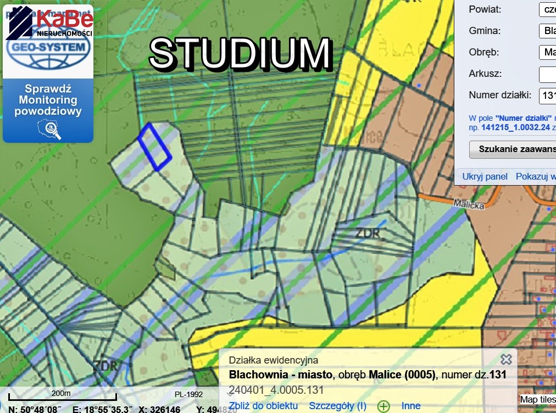Open 'Szukanie zaawansowane' button
This screenshot has height=413, width=556.
tap(513, 149)
